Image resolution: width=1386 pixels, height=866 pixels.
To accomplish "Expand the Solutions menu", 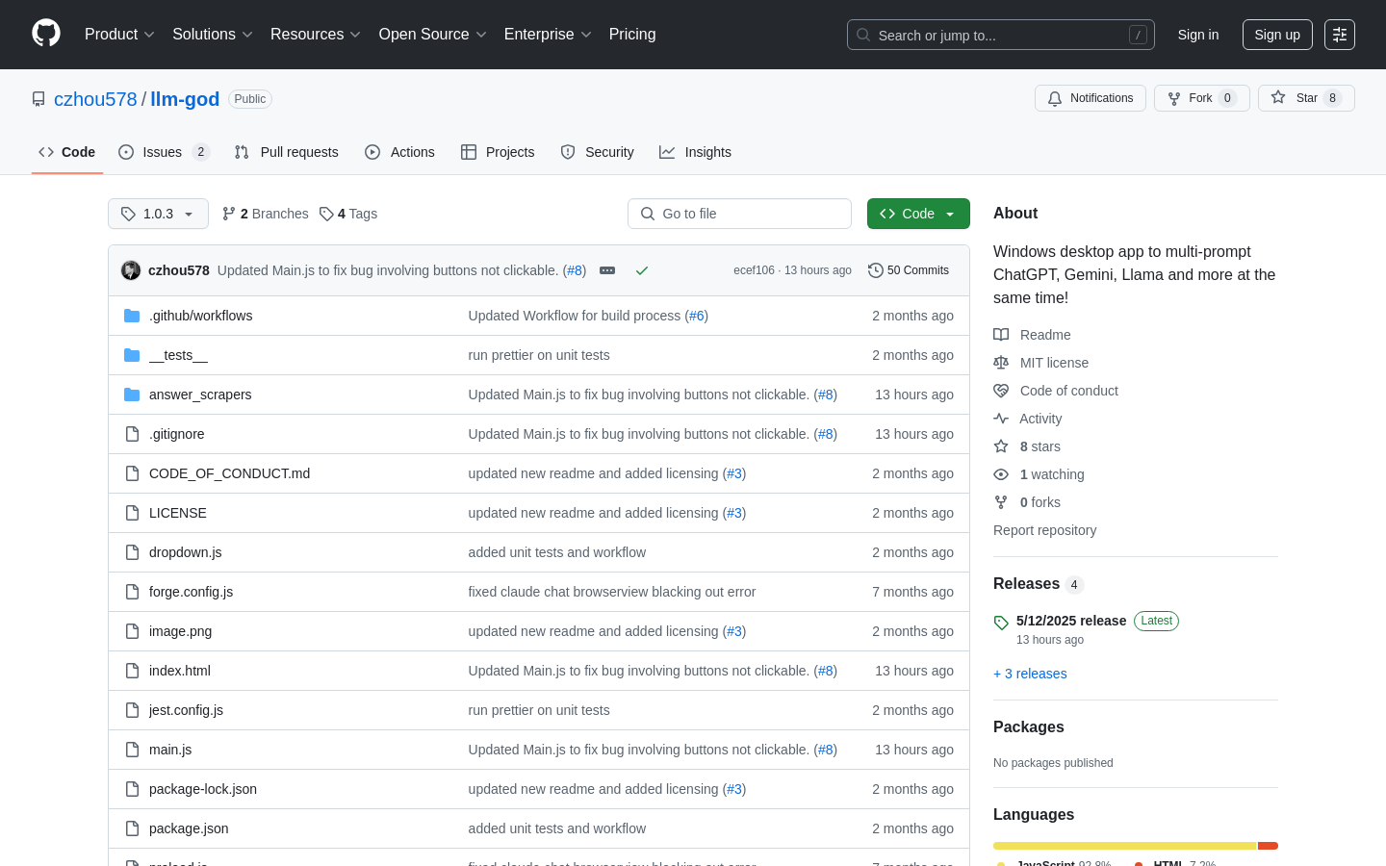I will [213, 35].
